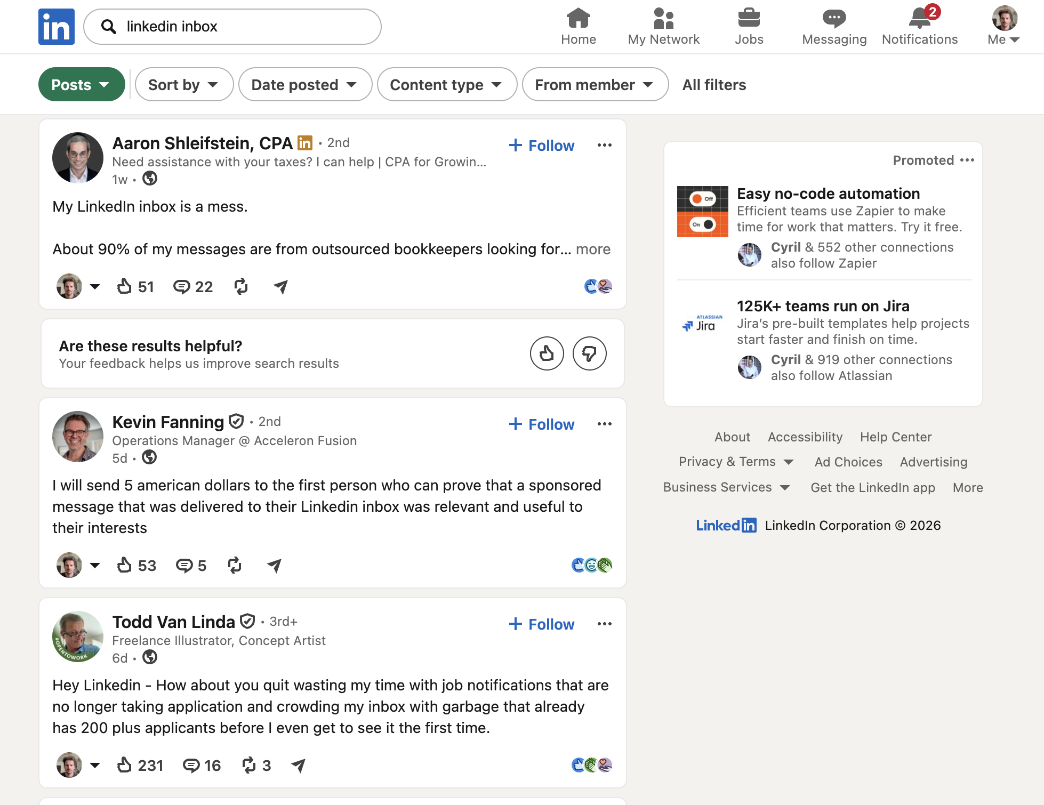Screen dimensions: 1044x805
Task: Comment on Todd Van Linda's post
Action: (202, 766)
